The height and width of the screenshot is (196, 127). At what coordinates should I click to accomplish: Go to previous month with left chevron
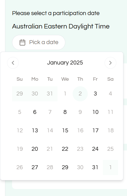(13, 63)
